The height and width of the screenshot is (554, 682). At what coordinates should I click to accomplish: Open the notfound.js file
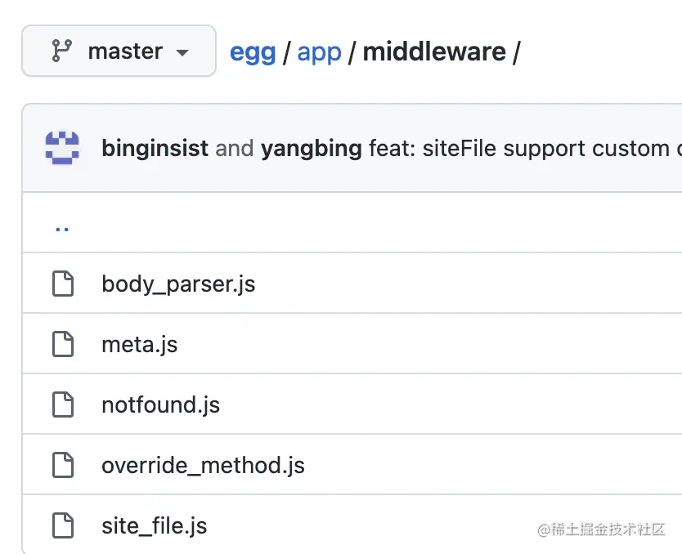coord(160,405)
